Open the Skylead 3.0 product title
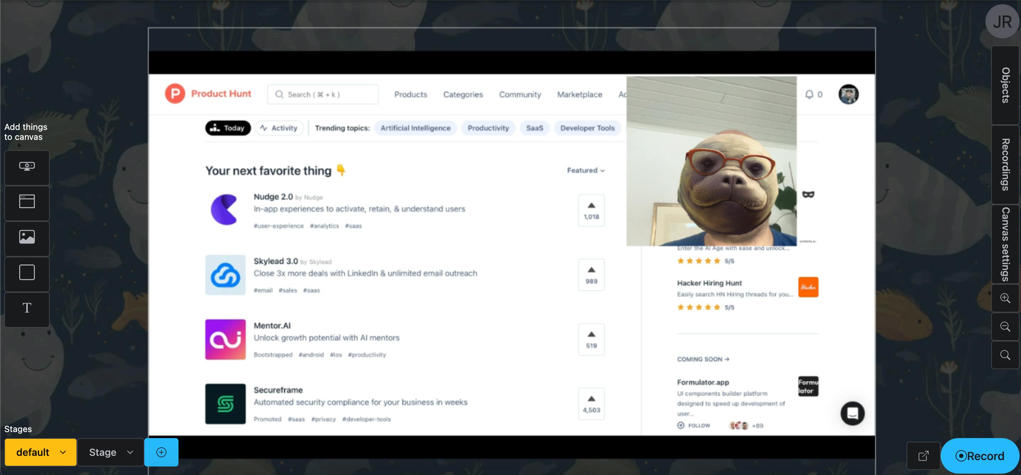Viewport: 1021px width, 475px height. click(276, 261)
